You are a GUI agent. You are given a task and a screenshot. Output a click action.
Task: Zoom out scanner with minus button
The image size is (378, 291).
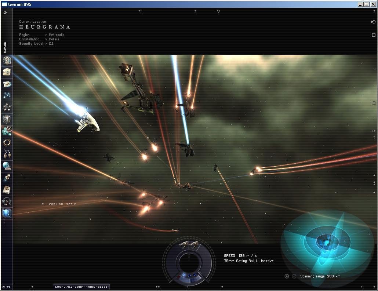[x=294, y=276]
